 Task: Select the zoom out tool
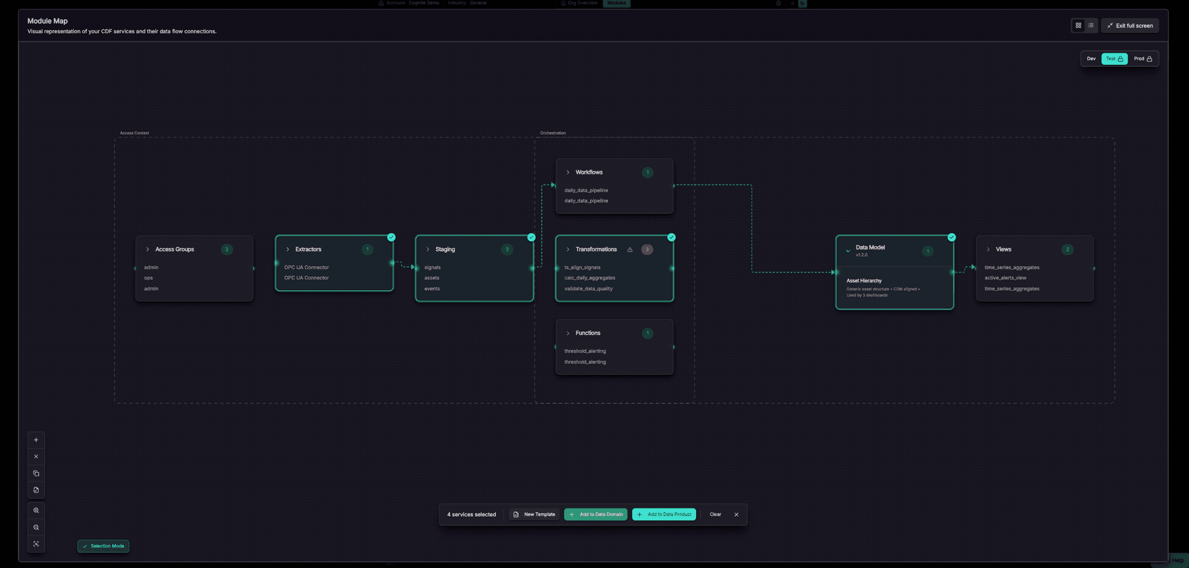coord(36,527)
